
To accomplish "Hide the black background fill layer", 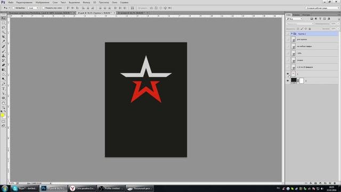I will 288,81.
